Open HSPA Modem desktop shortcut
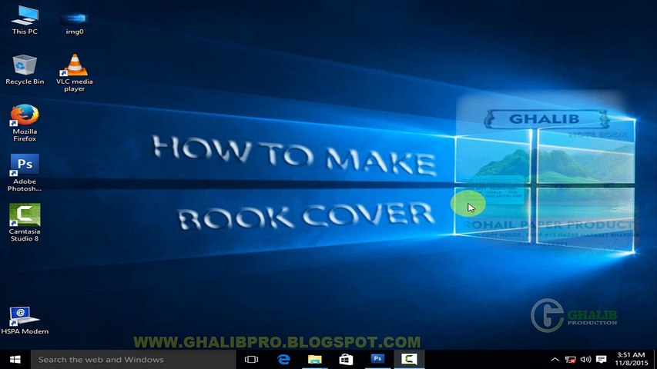Screen dimensions: 657x369 25,321
